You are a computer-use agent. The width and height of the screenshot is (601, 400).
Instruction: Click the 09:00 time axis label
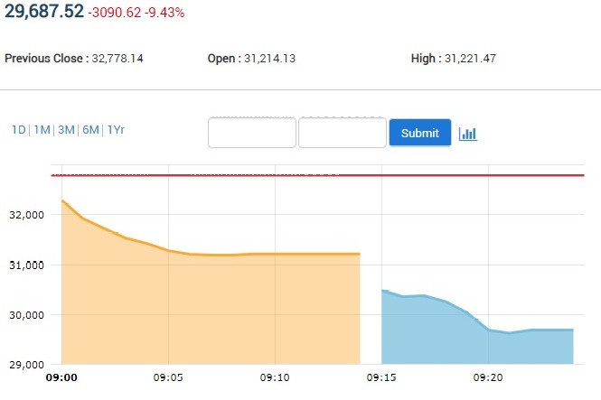[x=61, y=377]
